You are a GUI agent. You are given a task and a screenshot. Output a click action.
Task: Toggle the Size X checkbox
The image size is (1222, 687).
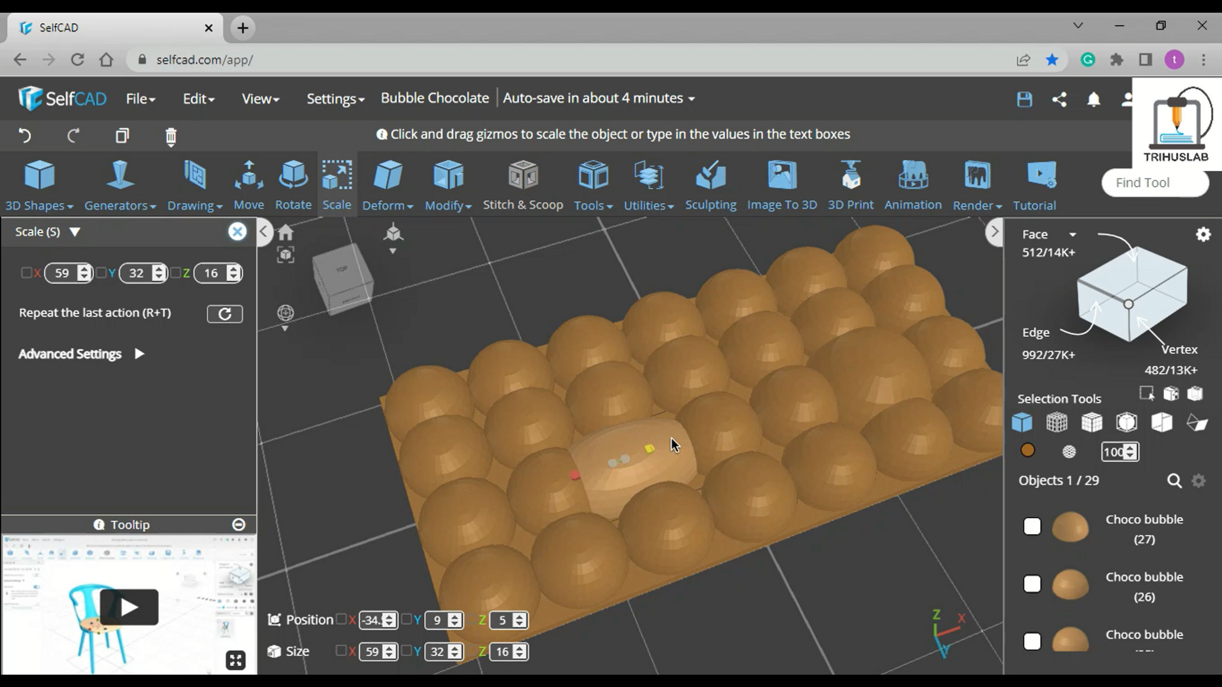pyautogui.click(x=341, y=650)
